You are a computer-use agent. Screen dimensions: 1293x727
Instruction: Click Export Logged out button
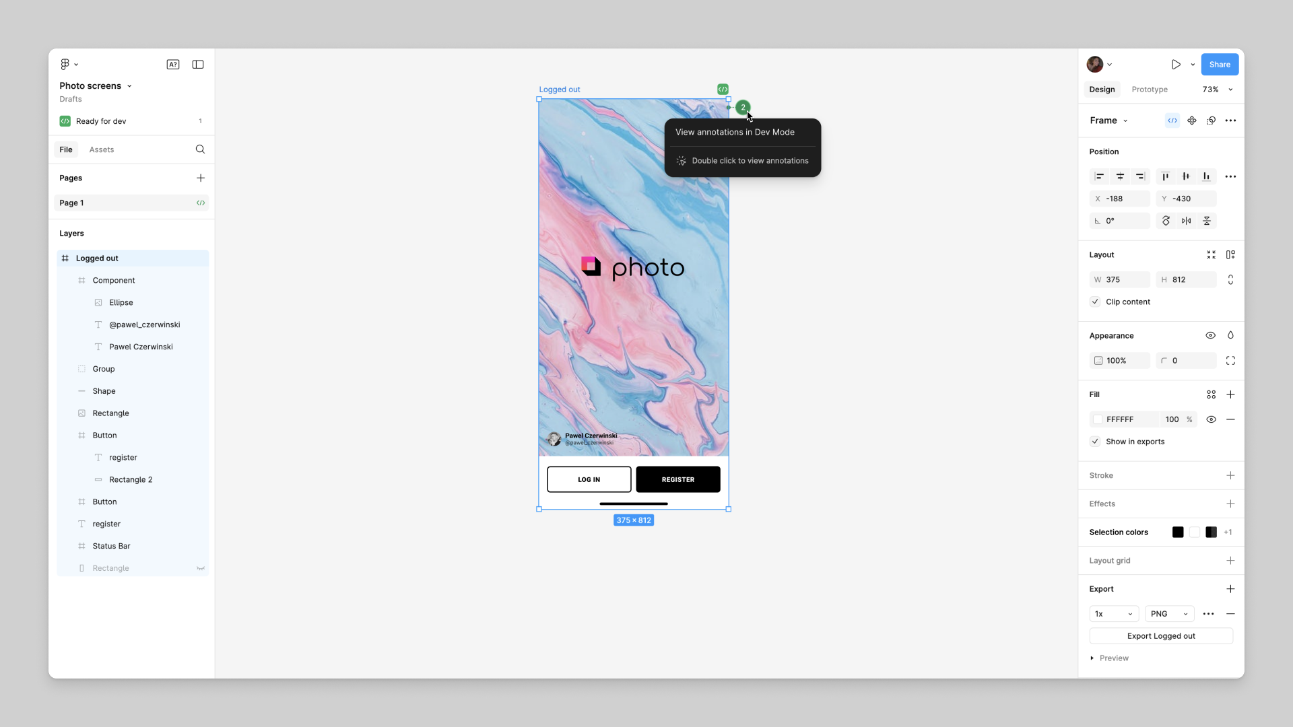click(x=1161, y=635)
